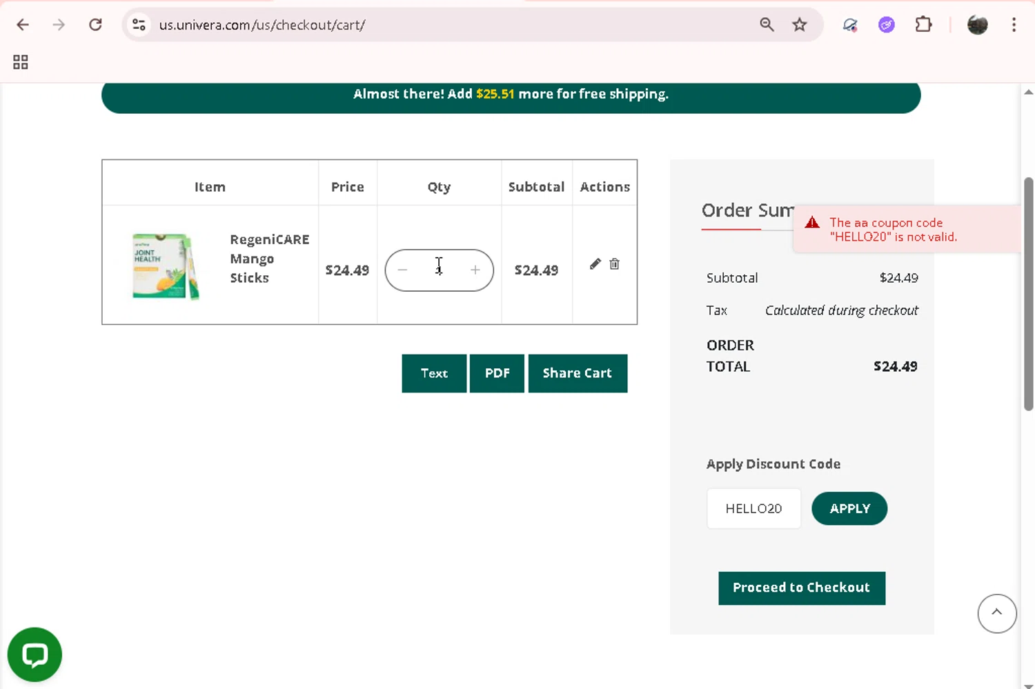The image size is (1035, 689).
Task: Click the invalid coupon error message
Action: tap(907, 229)
